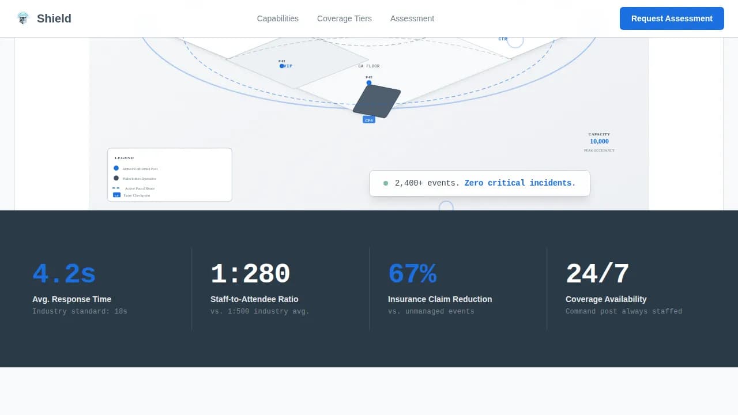Screen dimensions: 738x415
Task: Select the CP-S checkpoint badge on map
Action: pyautogui.click(x=369, y=120)
